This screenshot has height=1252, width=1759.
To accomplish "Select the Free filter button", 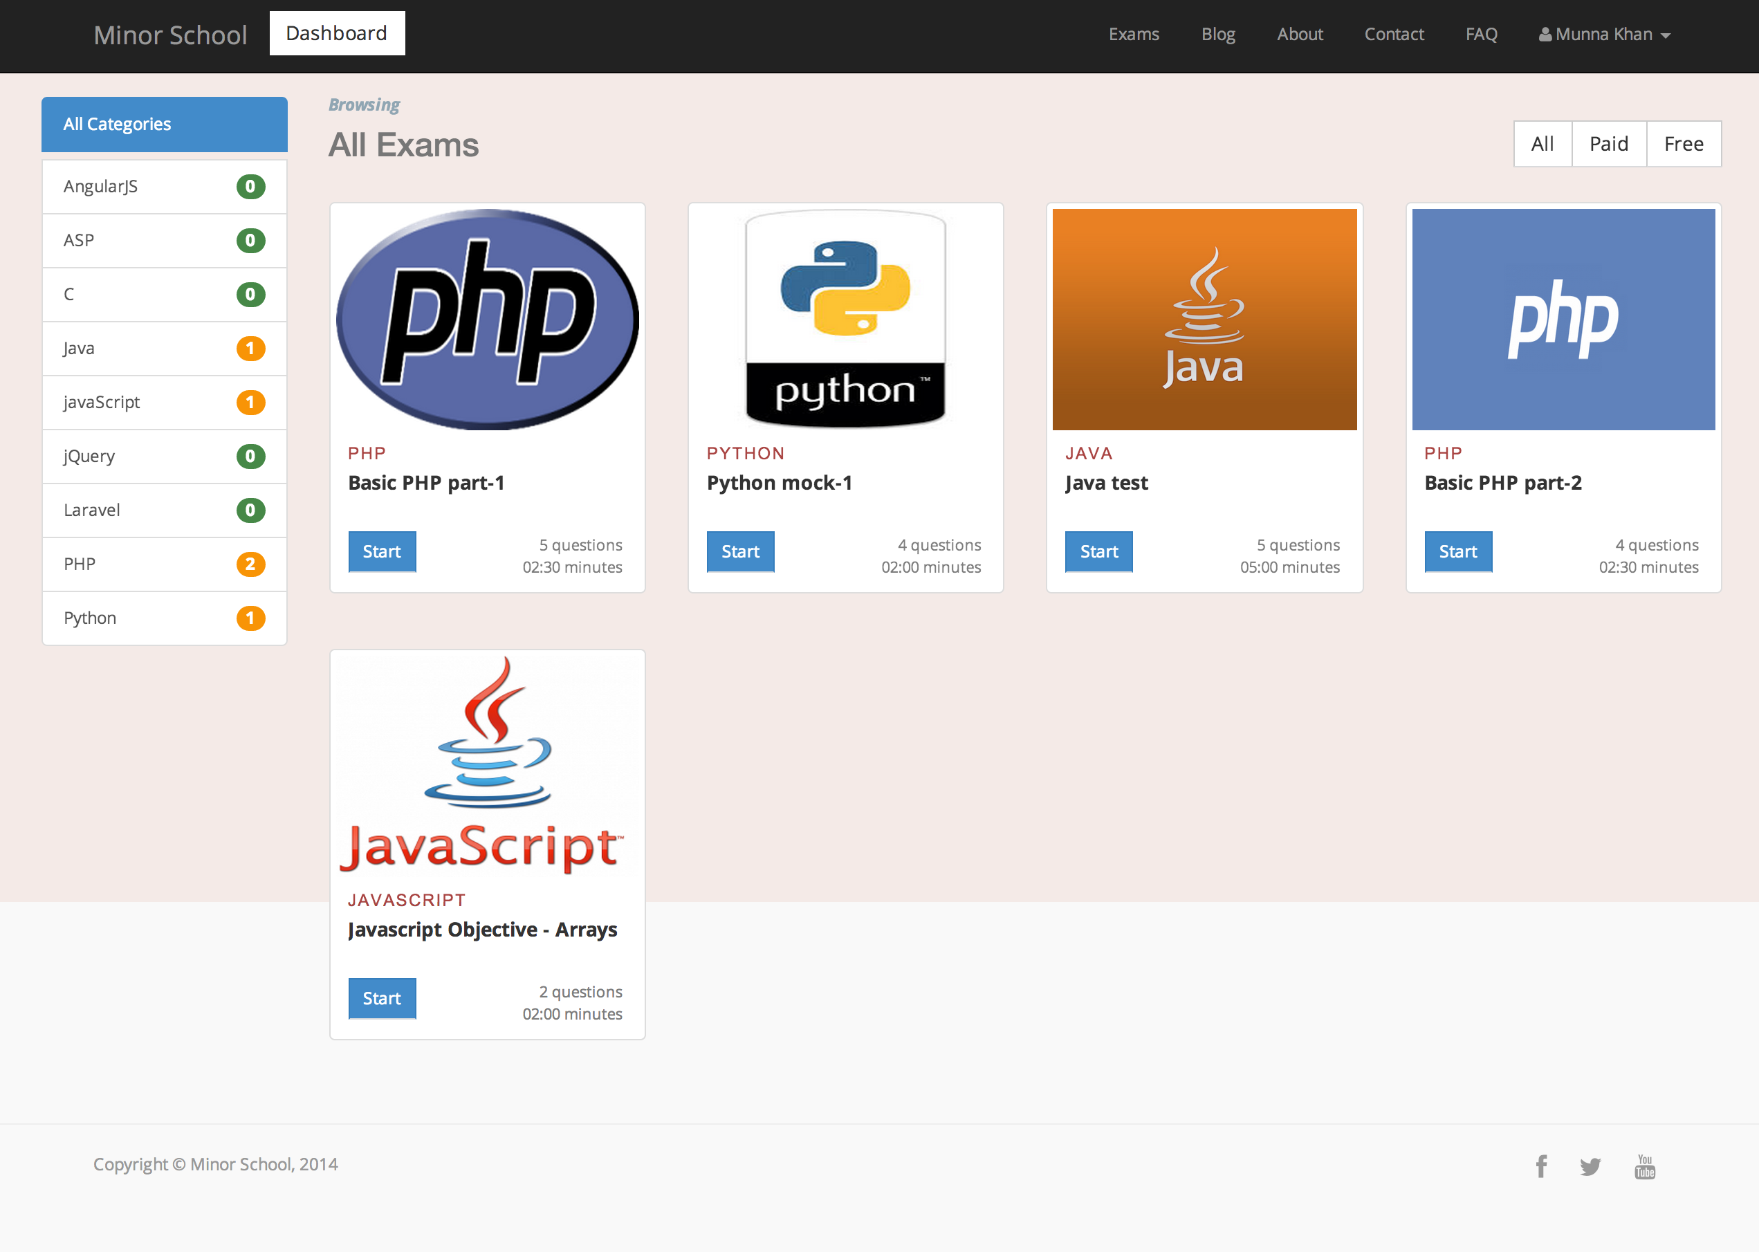I will (1684, 144).
